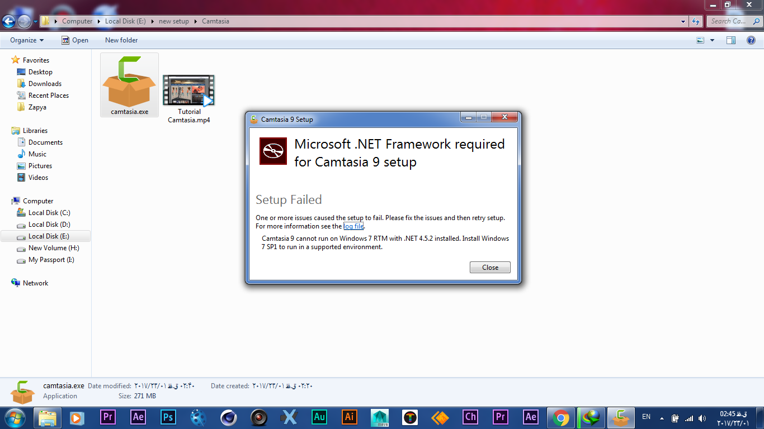The height and width of the screenshot is (429, 764).
Task: Launch the media player taskbar icon
Action: pyautogui.click(x=77, y=417)
